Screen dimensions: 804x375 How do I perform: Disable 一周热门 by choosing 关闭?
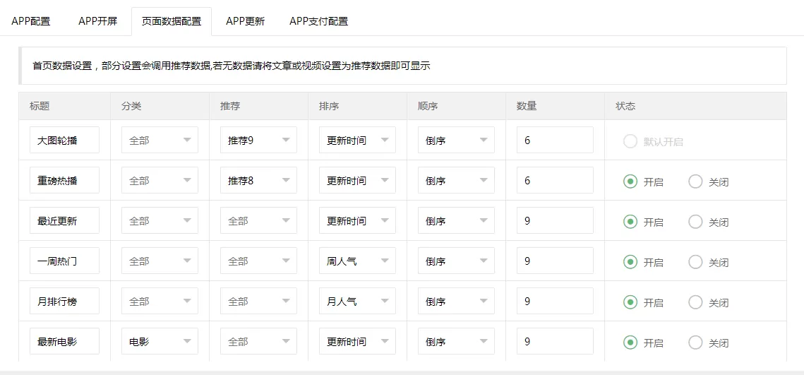pos(695,262)
